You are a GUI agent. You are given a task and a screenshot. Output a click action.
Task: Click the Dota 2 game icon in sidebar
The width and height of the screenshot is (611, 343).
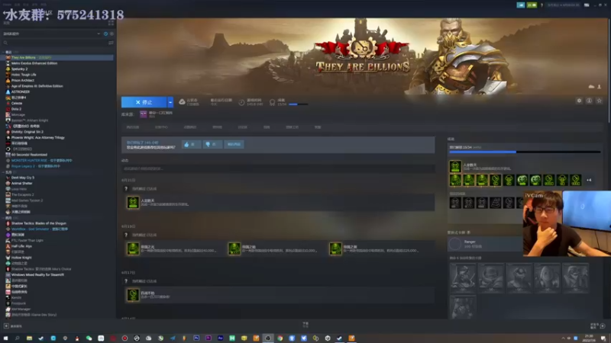coord(8,109)
